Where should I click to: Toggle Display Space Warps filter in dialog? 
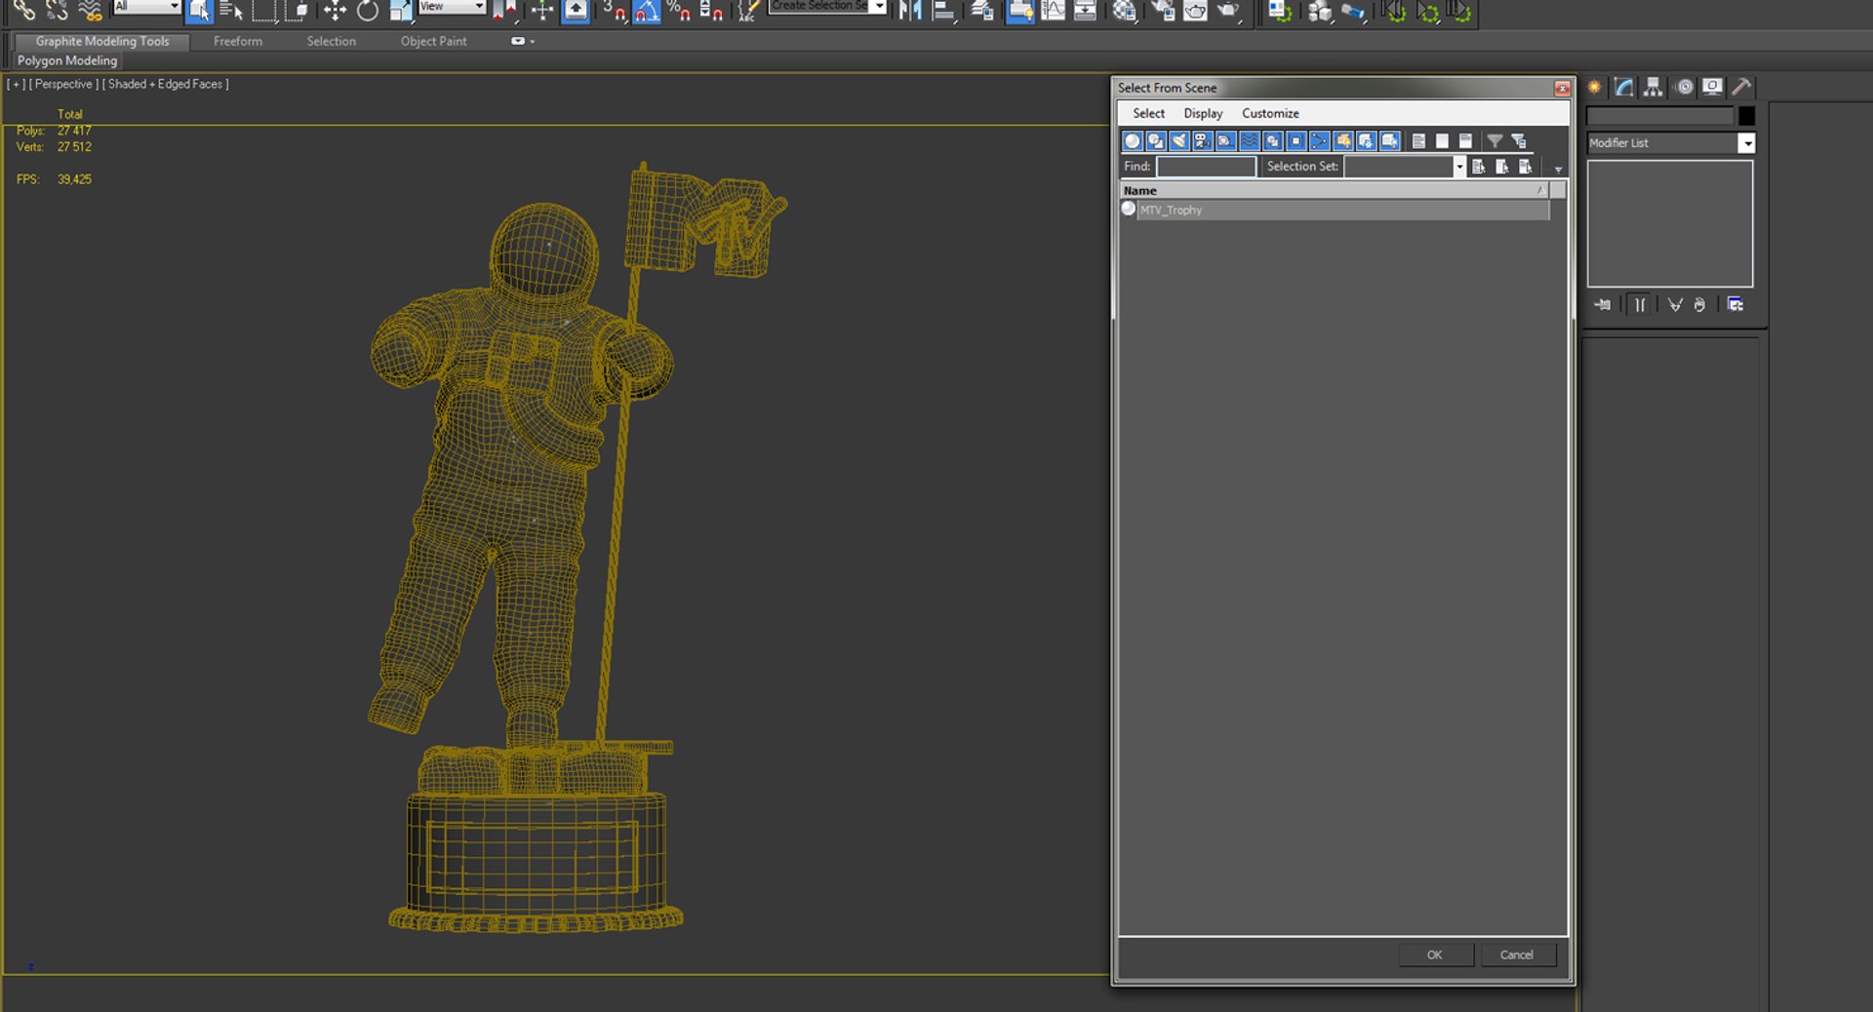click(x=1250, y=141)
